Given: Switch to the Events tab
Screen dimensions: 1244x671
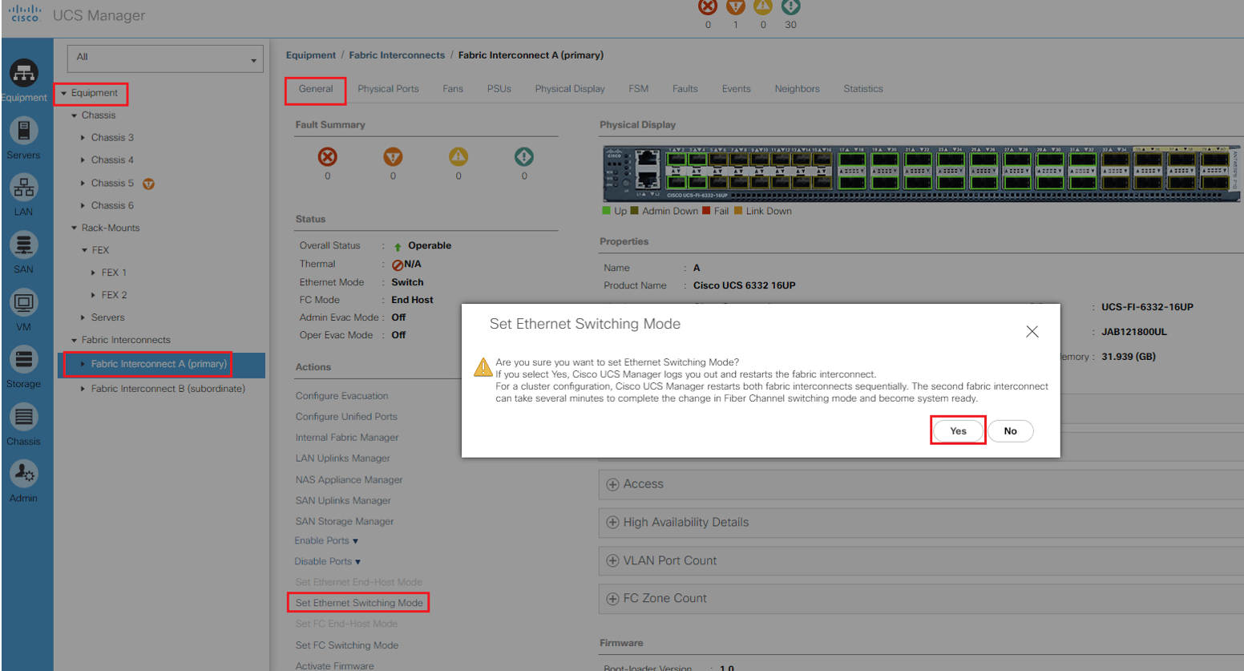Looking at the screenshot, I should [736, 89].
